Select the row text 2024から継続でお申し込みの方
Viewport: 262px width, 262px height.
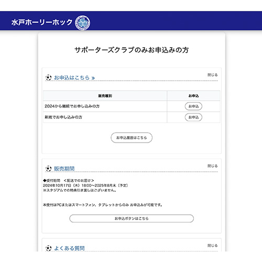(x=72, y=106)
